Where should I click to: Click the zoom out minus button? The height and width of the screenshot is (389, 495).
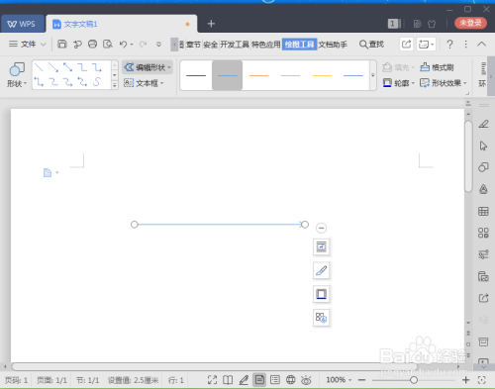click(362, 380)
